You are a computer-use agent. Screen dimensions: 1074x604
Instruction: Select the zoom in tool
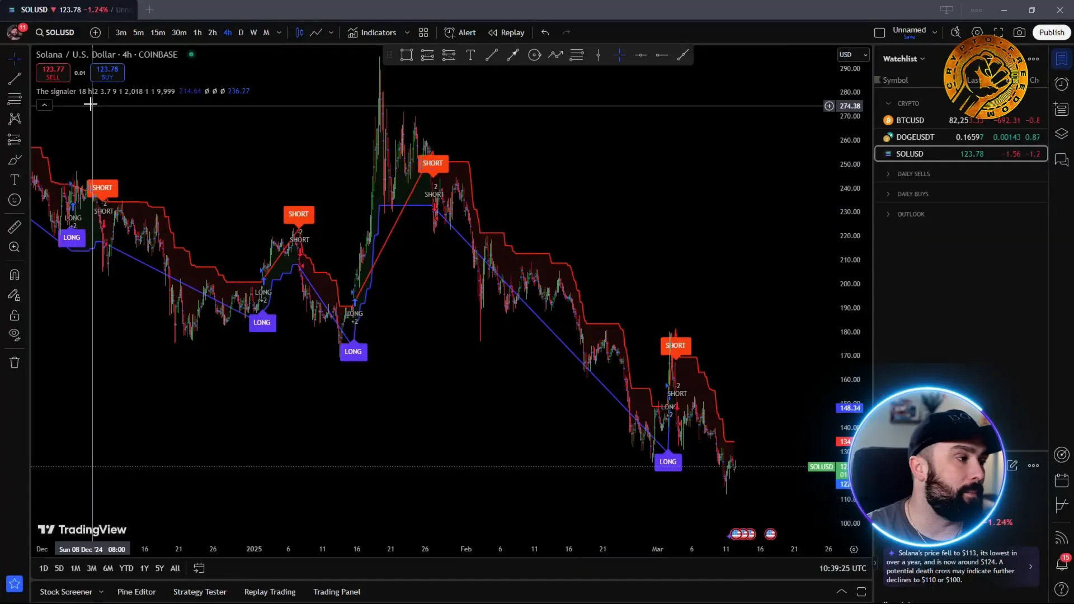coord(15,247)
